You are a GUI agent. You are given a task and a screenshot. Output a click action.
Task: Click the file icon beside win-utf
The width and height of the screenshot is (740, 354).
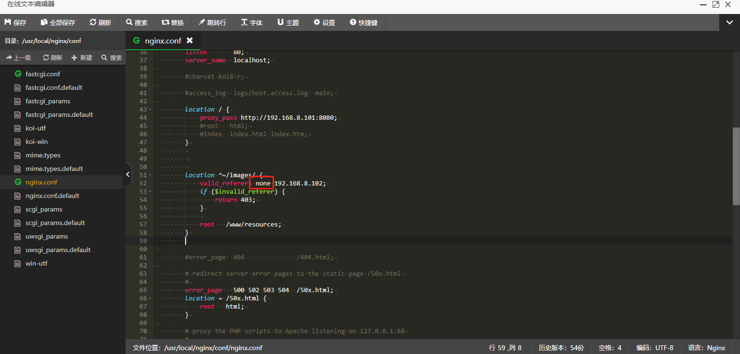tap(17, 264)
